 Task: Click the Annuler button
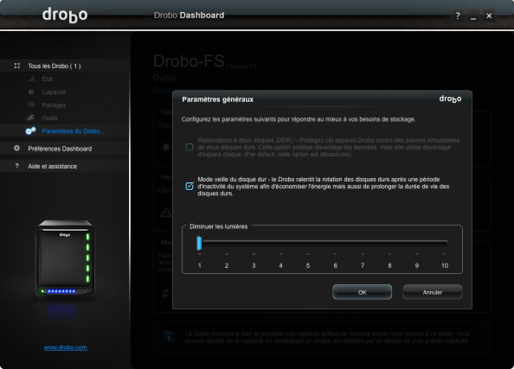tap(433, 292)
